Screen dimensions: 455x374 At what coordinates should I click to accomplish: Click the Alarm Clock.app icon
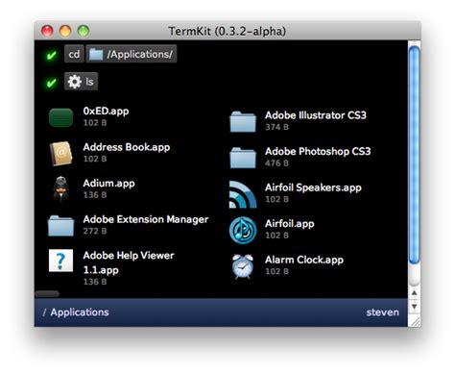point(243,266)
